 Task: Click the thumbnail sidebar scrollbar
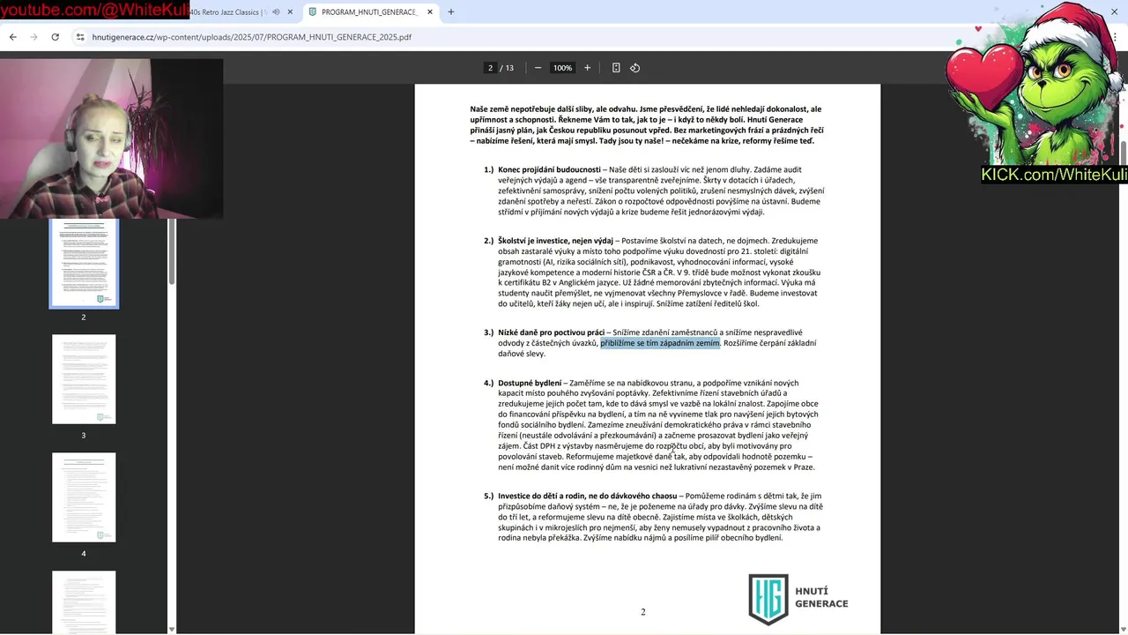[172, 251]
